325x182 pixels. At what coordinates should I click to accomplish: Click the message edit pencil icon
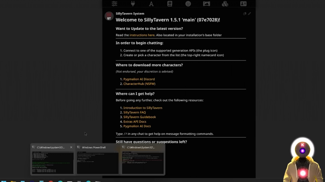(249, 14)
